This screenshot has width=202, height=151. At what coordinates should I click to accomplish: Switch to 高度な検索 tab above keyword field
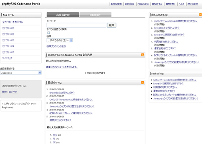63,15
